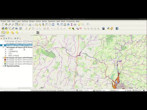Viewport: 147px width, 110px height.
Task: Select the Text Annotation tool
Action: [x=88, y=24]
